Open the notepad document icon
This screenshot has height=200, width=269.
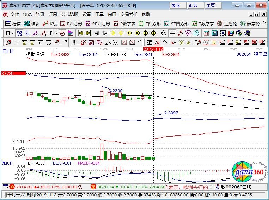pyautogui.click(x=223, y=33)
